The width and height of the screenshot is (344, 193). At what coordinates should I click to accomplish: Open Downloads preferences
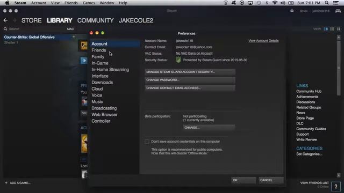102,83
